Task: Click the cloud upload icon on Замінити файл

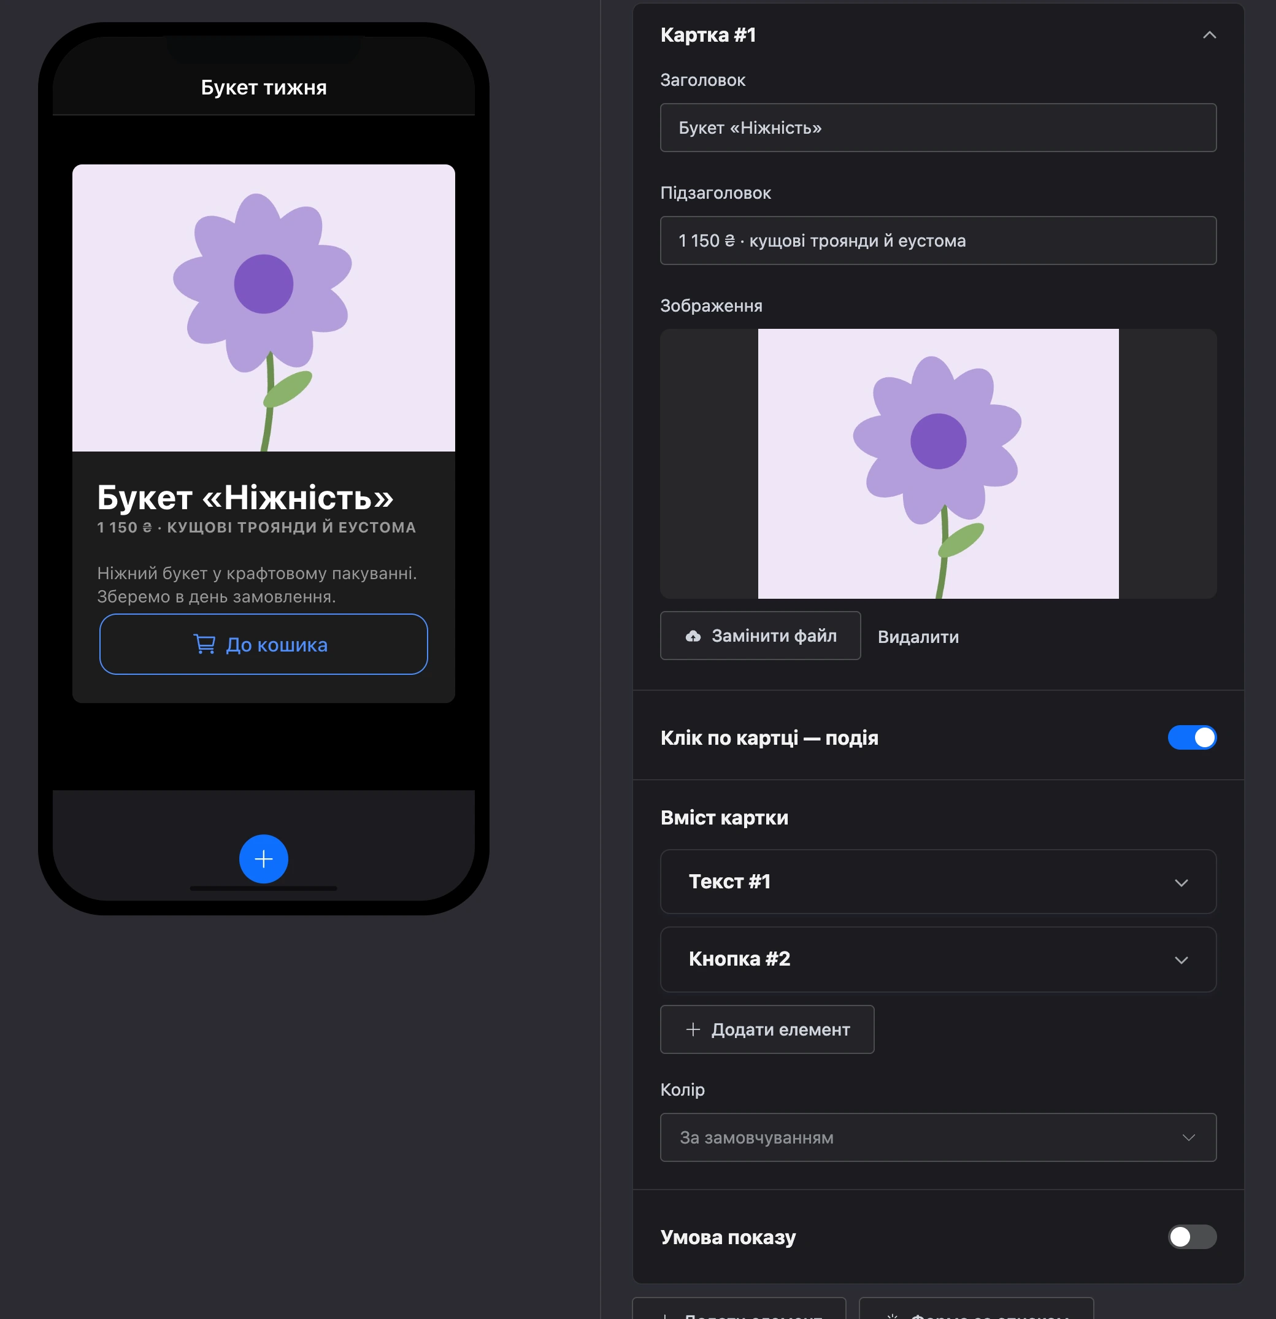Action: coord(693,636)
